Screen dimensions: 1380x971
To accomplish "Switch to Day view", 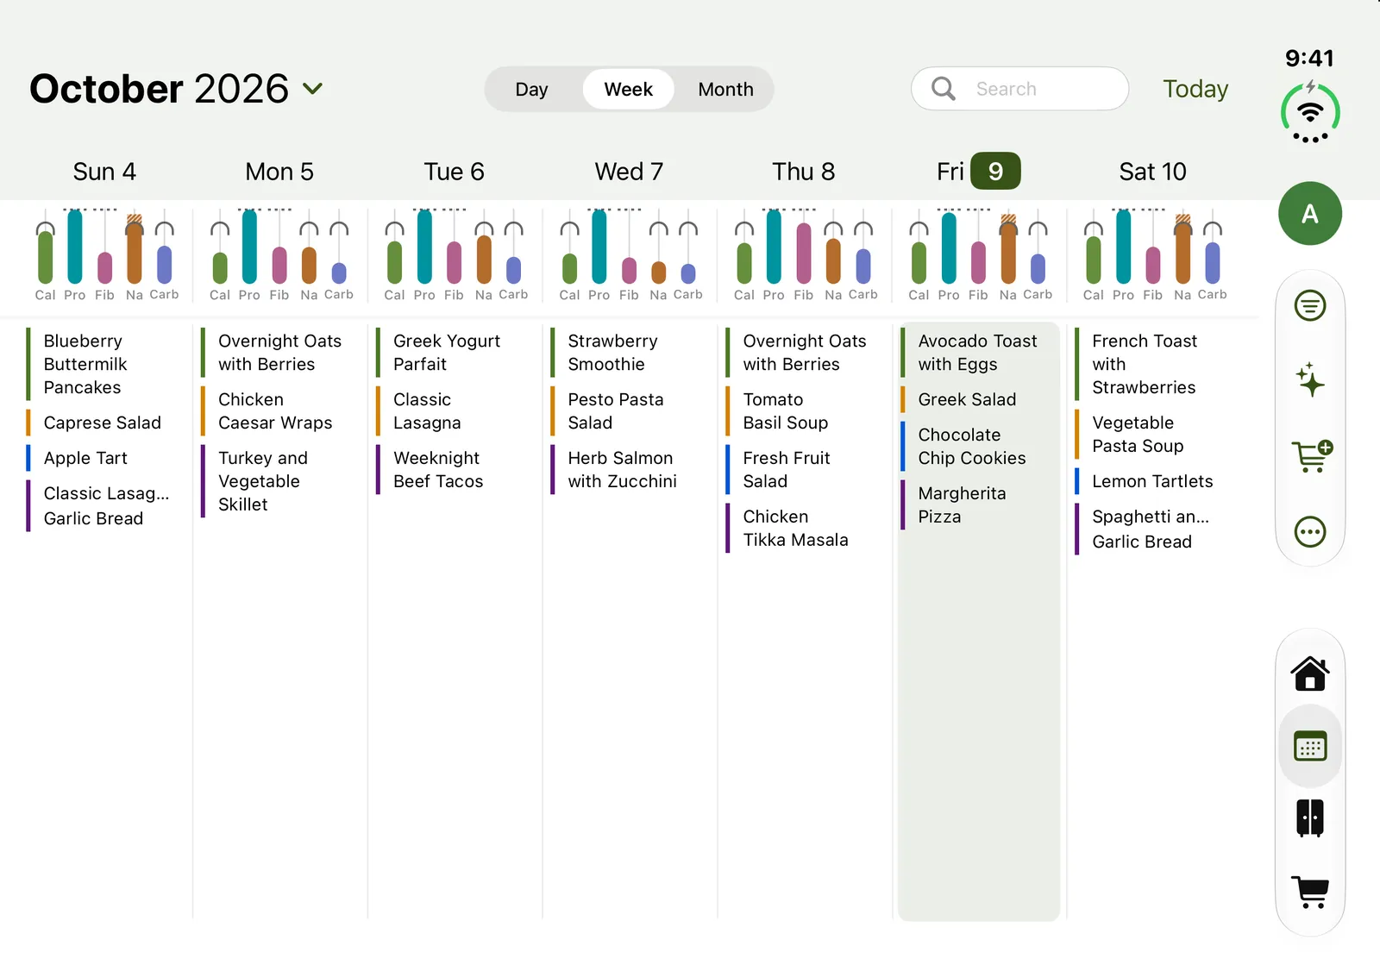I will pos(531,90).
